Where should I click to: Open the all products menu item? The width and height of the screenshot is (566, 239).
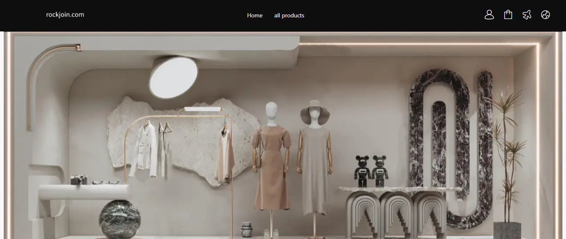(x=289, y=15)
